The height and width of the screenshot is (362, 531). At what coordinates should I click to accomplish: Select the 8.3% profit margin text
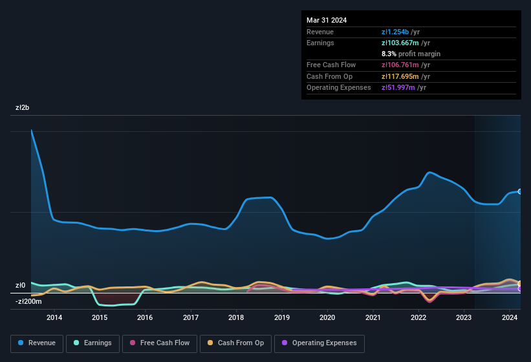(x=411, y=54)
